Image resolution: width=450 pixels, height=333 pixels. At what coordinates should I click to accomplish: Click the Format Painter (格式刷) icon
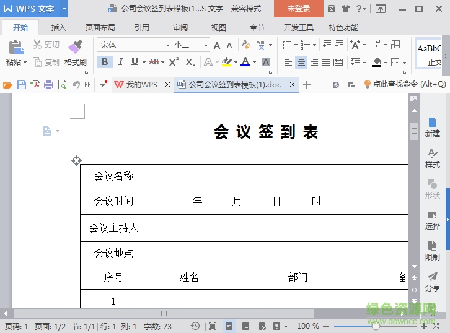(75, 47)
